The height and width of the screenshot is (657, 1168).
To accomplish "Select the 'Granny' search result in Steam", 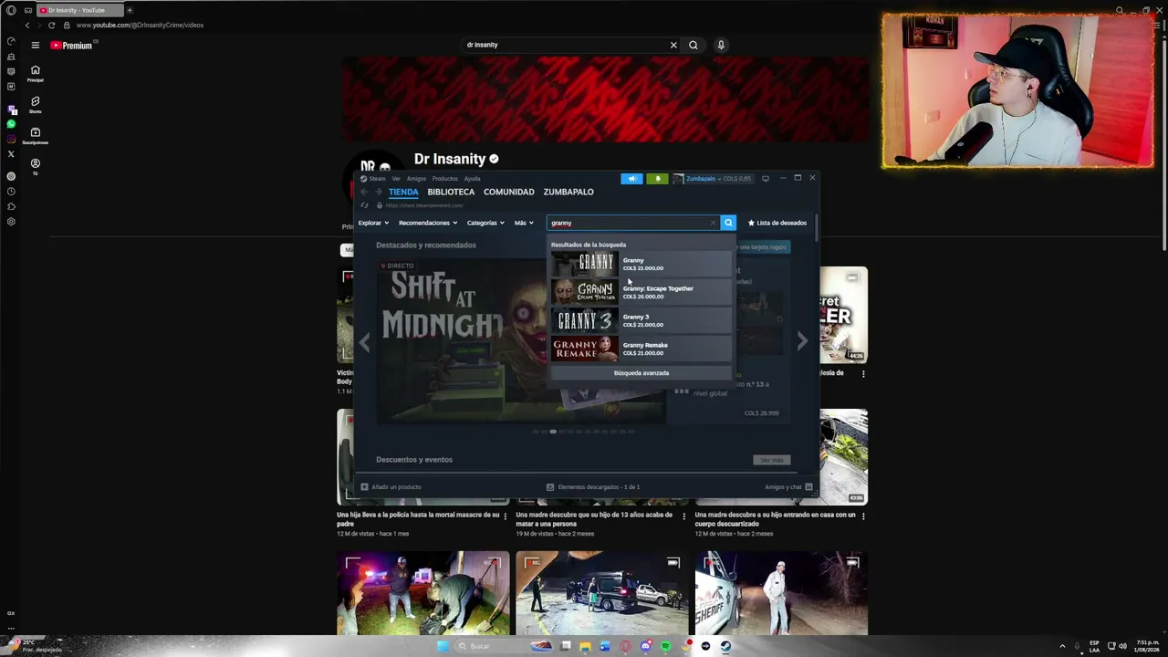I will click(x=641, y=264).
